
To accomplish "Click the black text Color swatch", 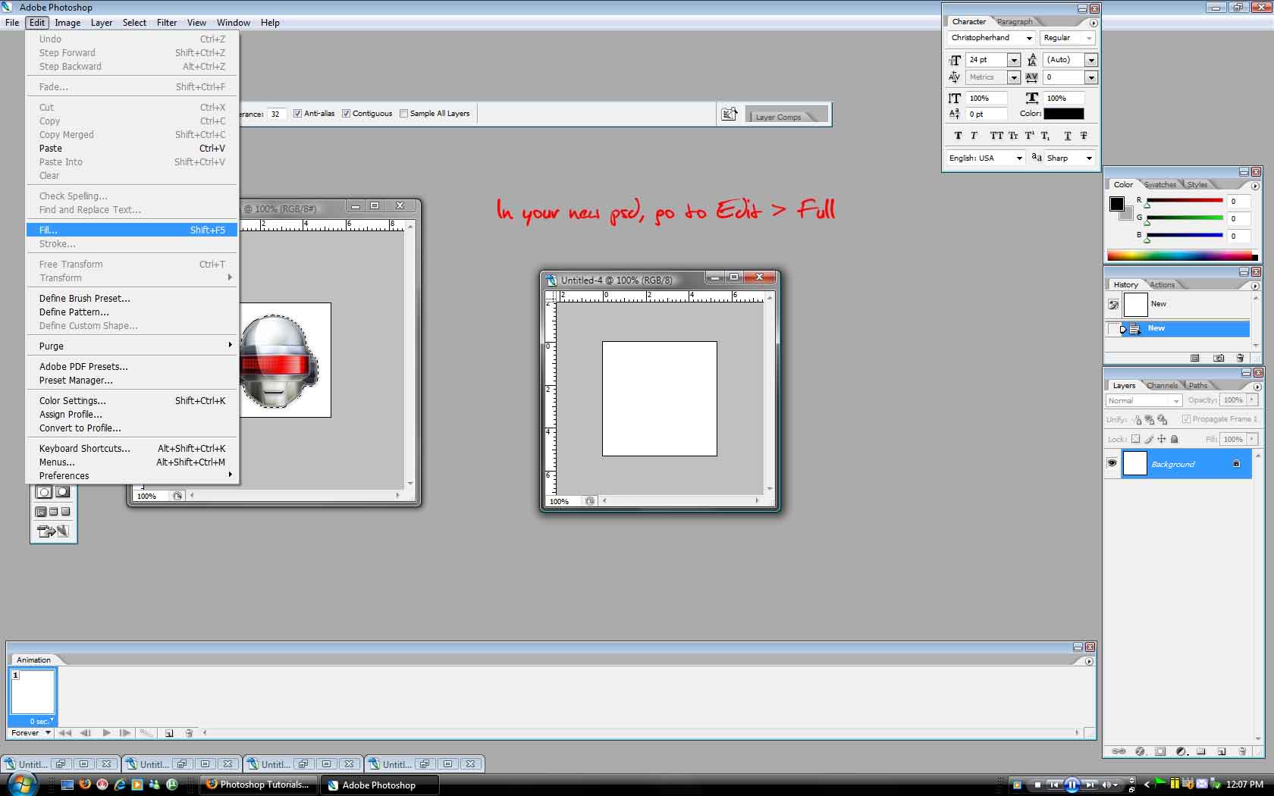I will pyautogui.click(x=1063, y=114).
